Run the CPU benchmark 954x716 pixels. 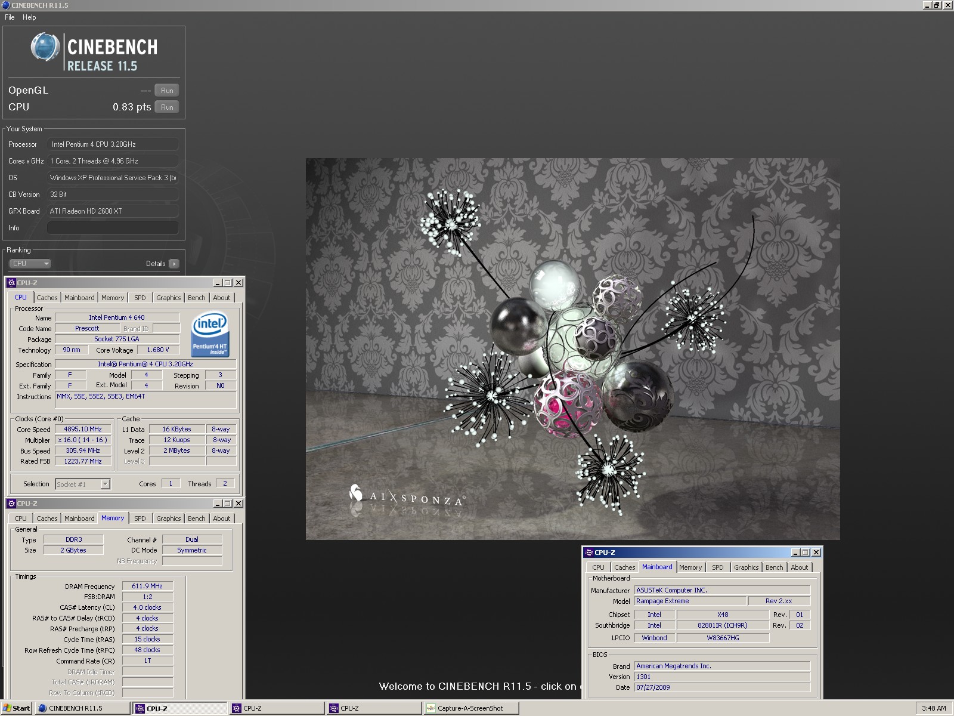[167, 107]
